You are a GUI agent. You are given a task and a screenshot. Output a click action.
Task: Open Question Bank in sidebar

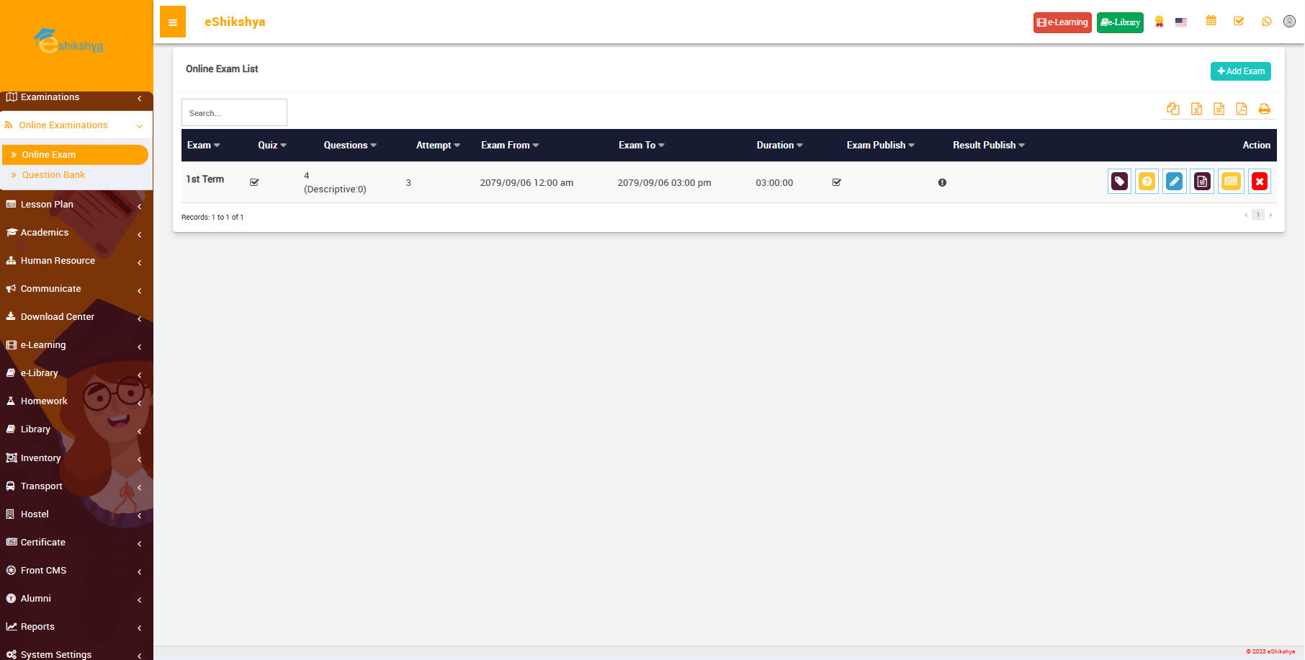point(53,175)
